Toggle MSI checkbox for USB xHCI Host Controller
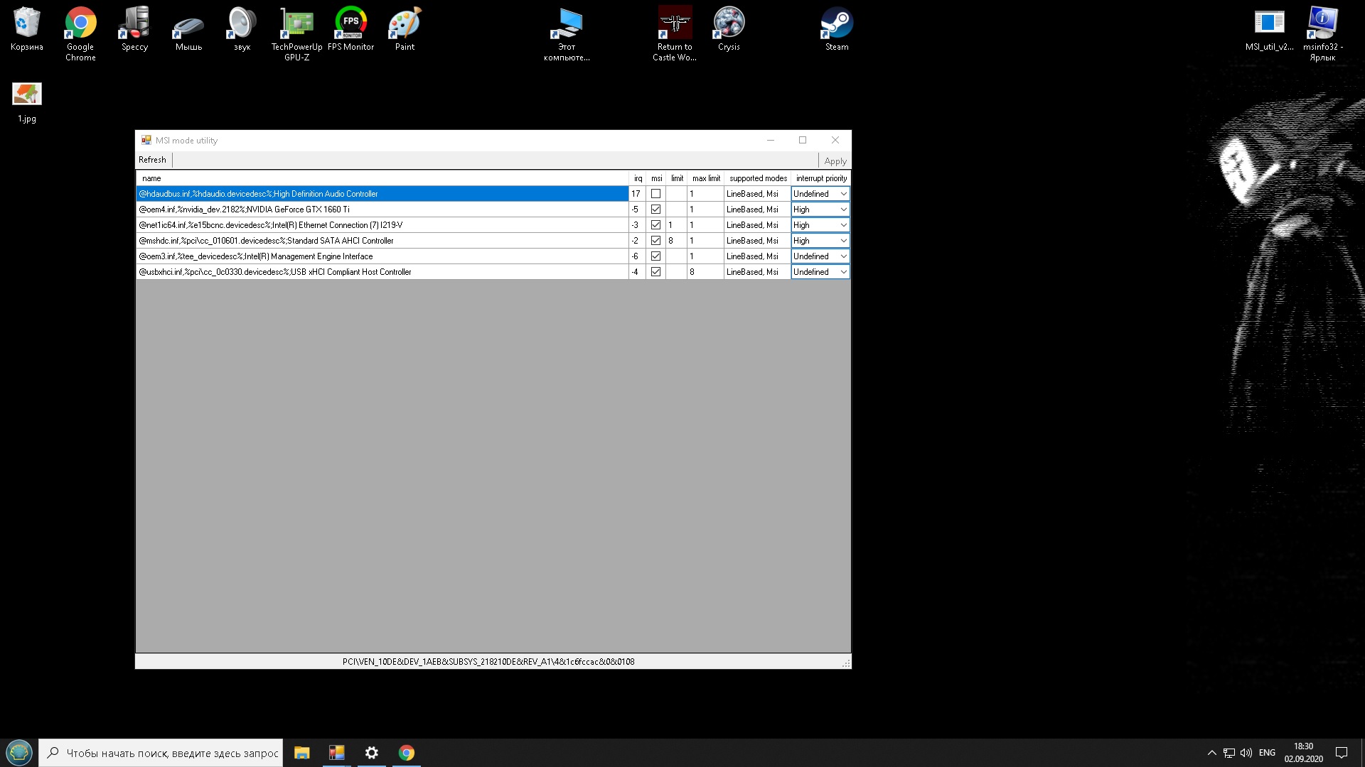Screen dimensions: 1365x767 655,272
